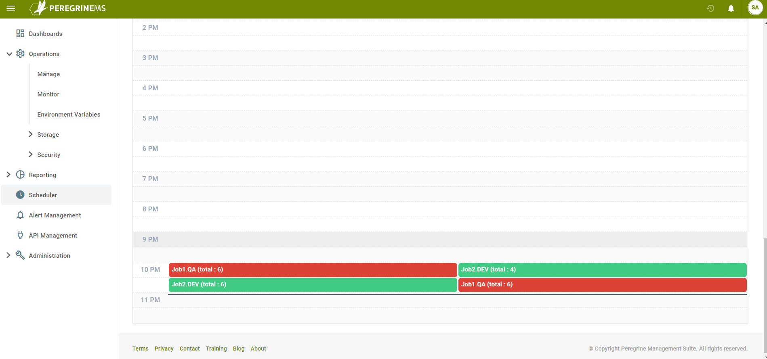Screen dimensions: 767x359
Task: Click the 5 PM time slot label
Action: 150,118
